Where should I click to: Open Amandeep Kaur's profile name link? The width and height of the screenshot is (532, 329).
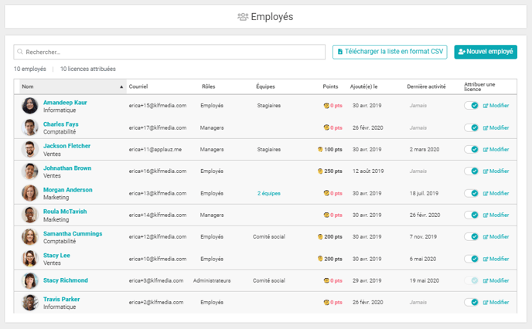point(65,102)
